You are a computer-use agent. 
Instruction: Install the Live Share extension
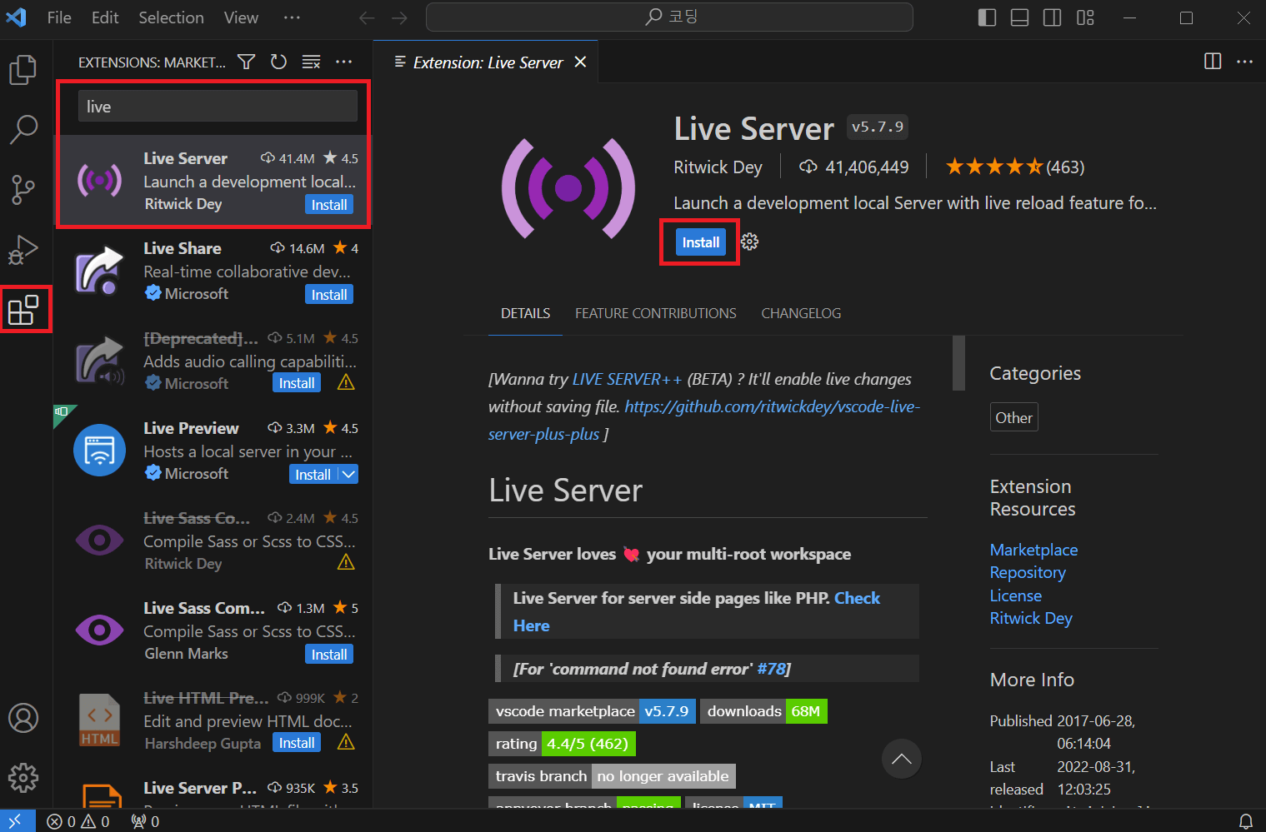(329, 295)
